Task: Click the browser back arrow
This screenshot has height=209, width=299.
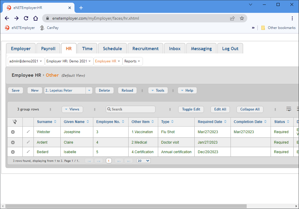Action: point(7,18)
